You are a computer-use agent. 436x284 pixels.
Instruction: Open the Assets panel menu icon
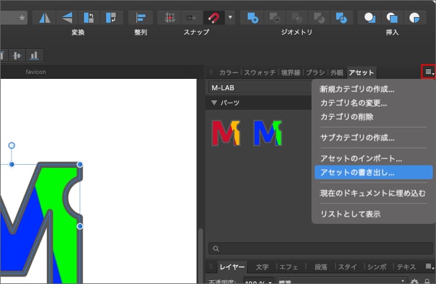pos(429,72)
